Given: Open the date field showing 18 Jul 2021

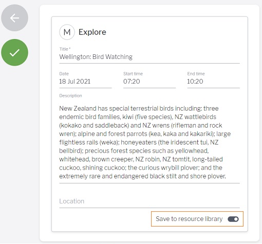Looking at the screenshot, I should (x=85, y=82).
